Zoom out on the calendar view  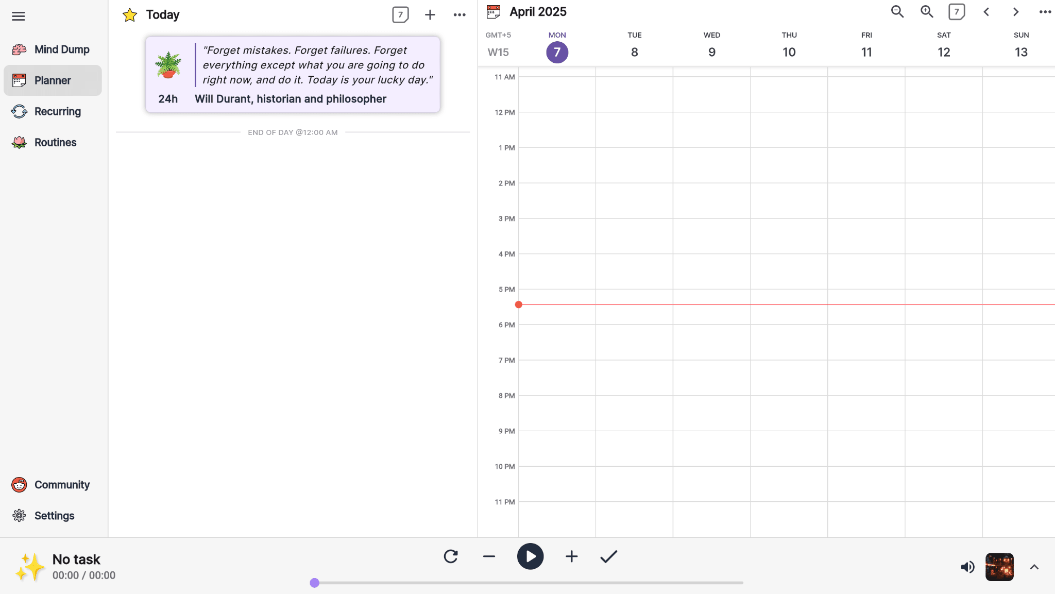click(897, 11)
